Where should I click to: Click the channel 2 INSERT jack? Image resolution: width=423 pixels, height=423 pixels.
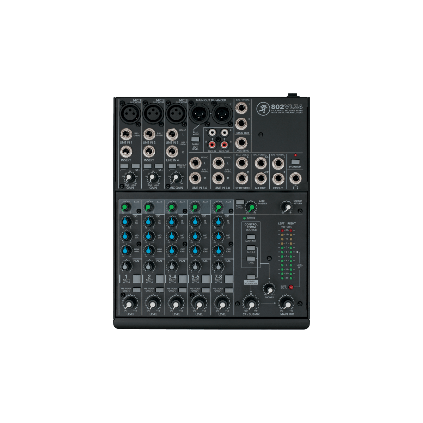pyautogui.click(x=149, y=152)
